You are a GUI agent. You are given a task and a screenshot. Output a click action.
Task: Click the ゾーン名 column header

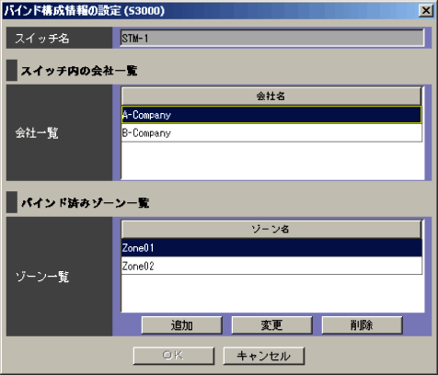pos(271,229)
